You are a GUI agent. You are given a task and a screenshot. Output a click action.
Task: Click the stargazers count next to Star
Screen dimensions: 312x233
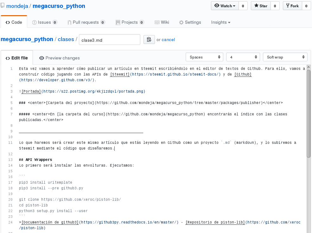pos(275,6)
